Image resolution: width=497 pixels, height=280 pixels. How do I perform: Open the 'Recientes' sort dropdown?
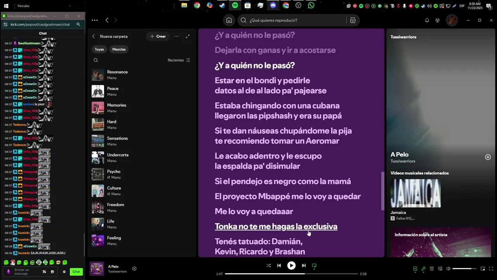click(179, 60)
